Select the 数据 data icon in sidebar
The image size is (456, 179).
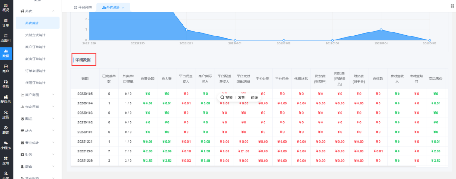(6, 53)
